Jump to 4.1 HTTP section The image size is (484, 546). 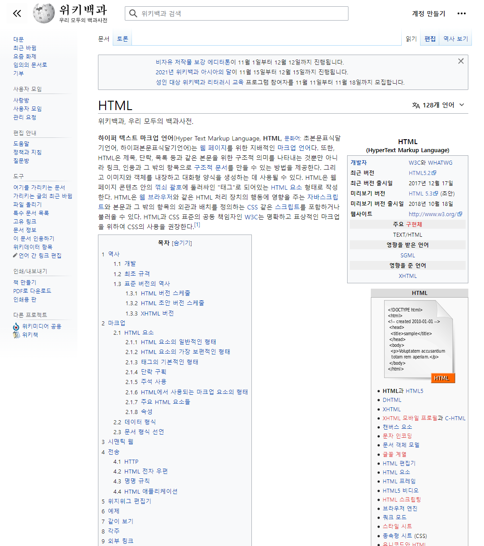[126, 461]
